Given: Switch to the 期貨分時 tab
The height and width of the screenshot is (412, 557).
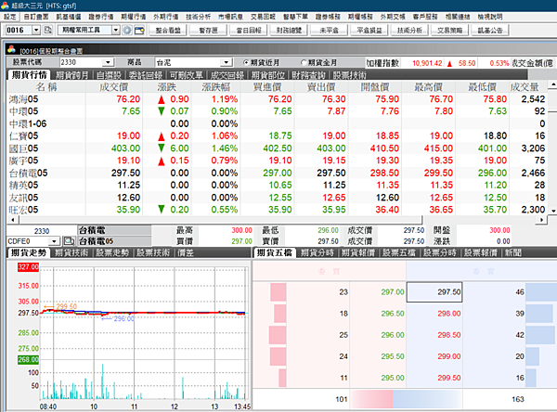Looking at the screenshot, I should (x=317, y=252).
